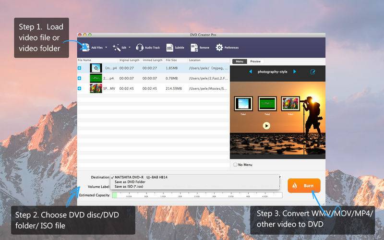
Task: Expand the 2...p4 row's plus icon
Action: point(79,78)
